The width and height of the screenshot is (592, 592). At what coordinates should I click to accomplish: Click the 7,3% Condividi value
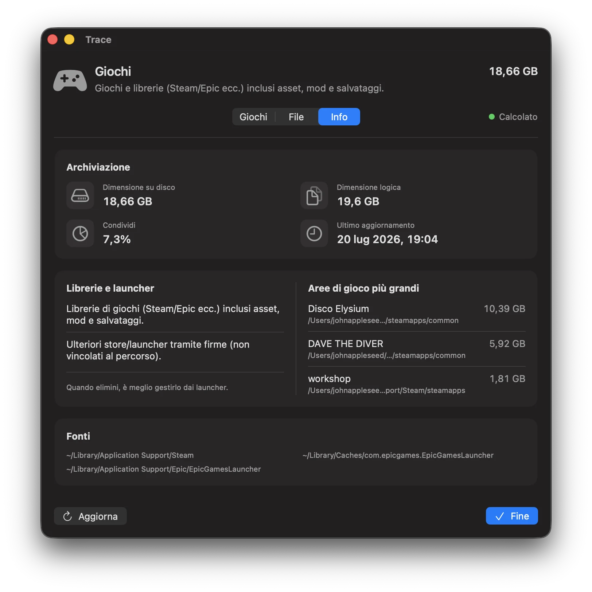point(117,239)
